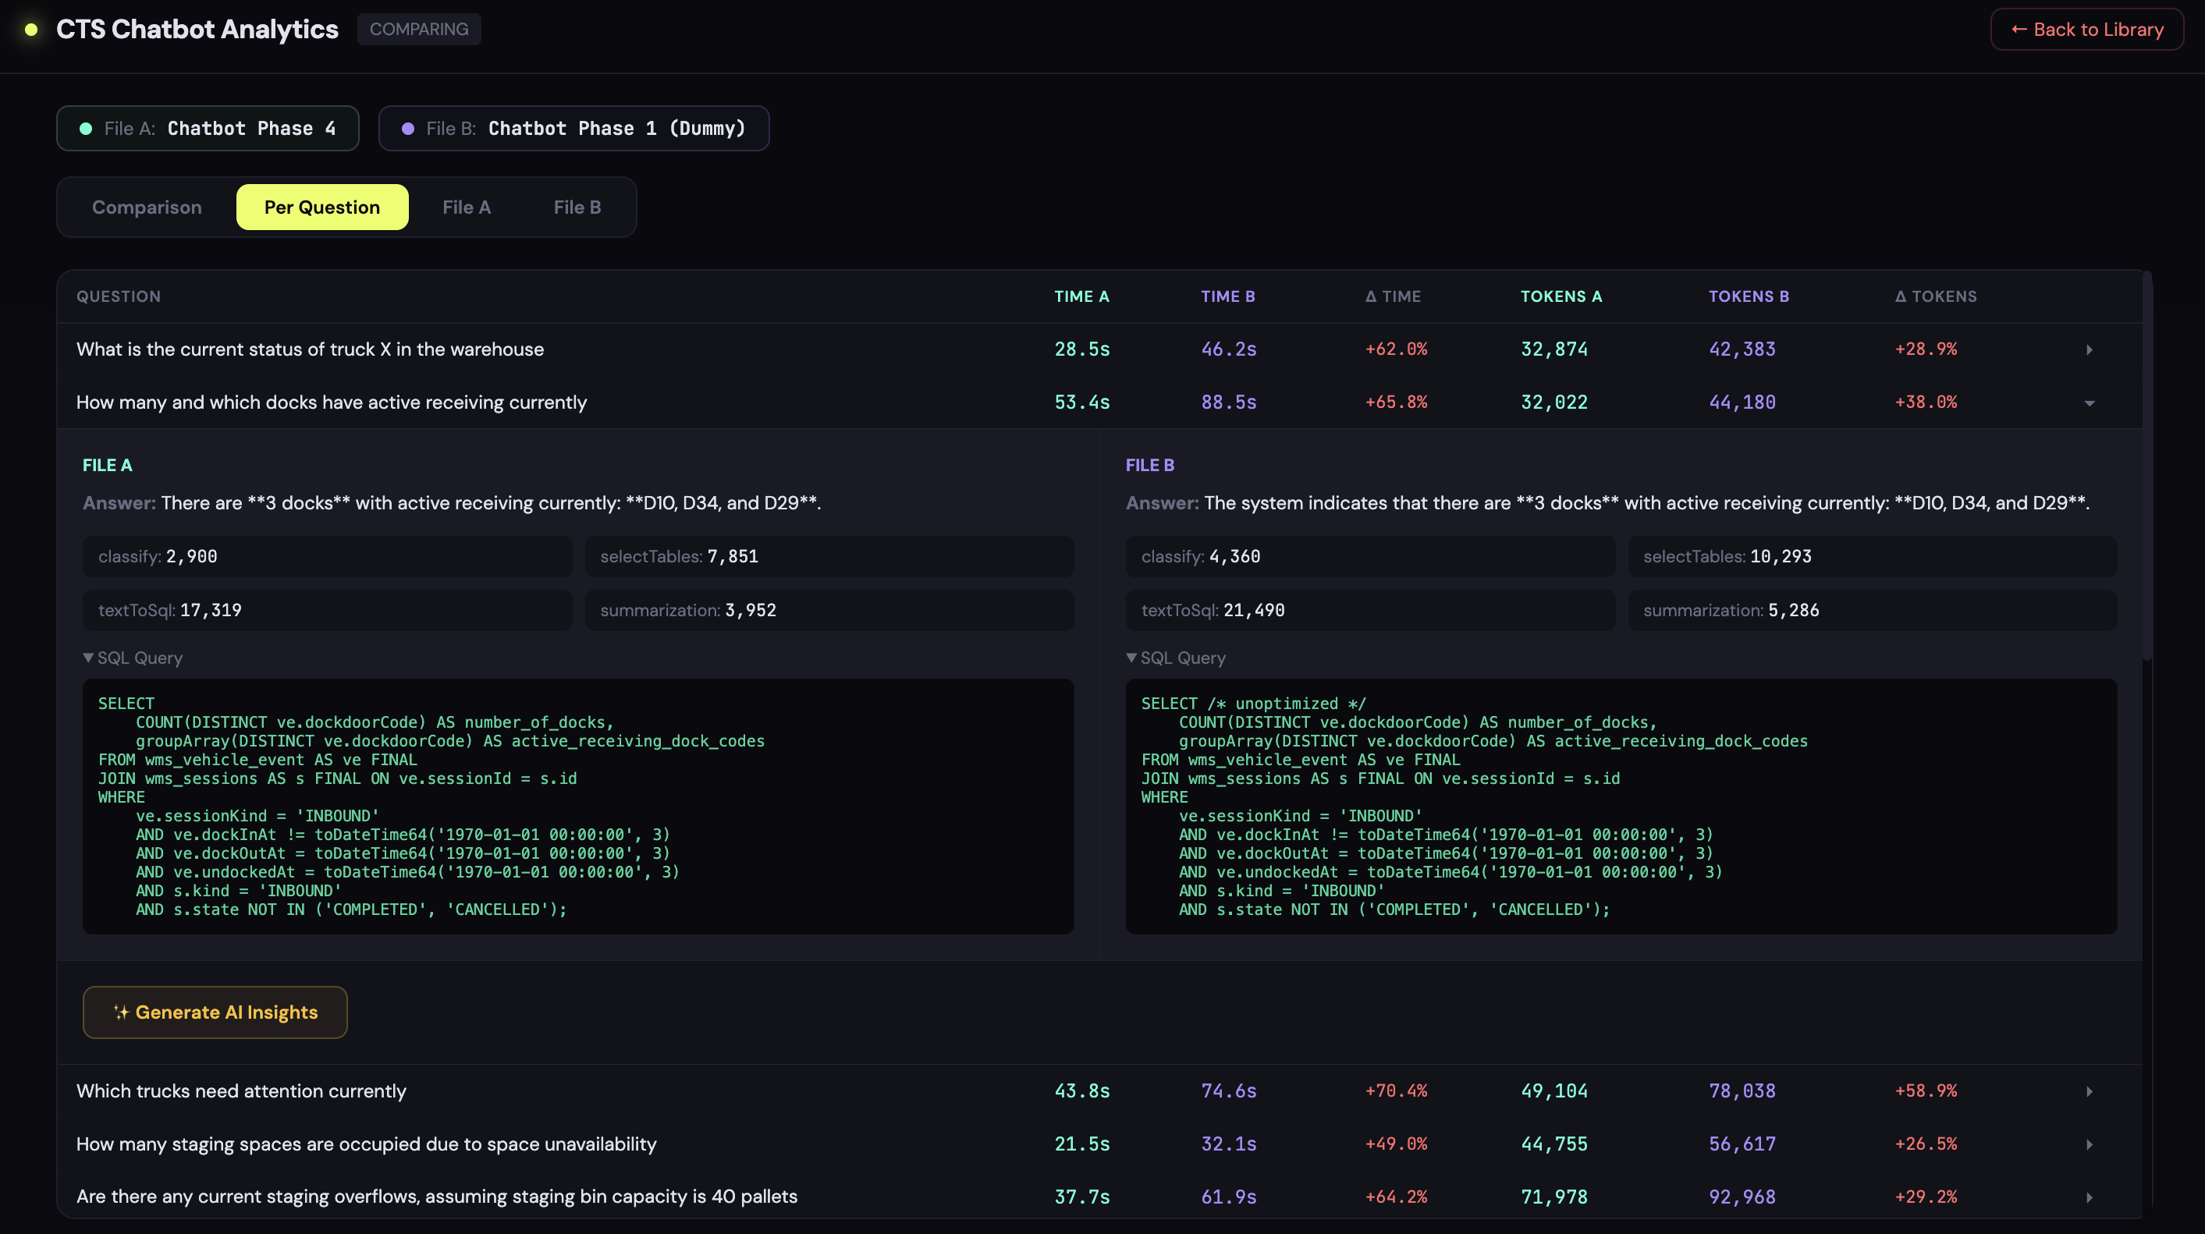Click the staging spaces unavailability question text
The width and height of the screenshot is (2205, 1234).
367,1144
